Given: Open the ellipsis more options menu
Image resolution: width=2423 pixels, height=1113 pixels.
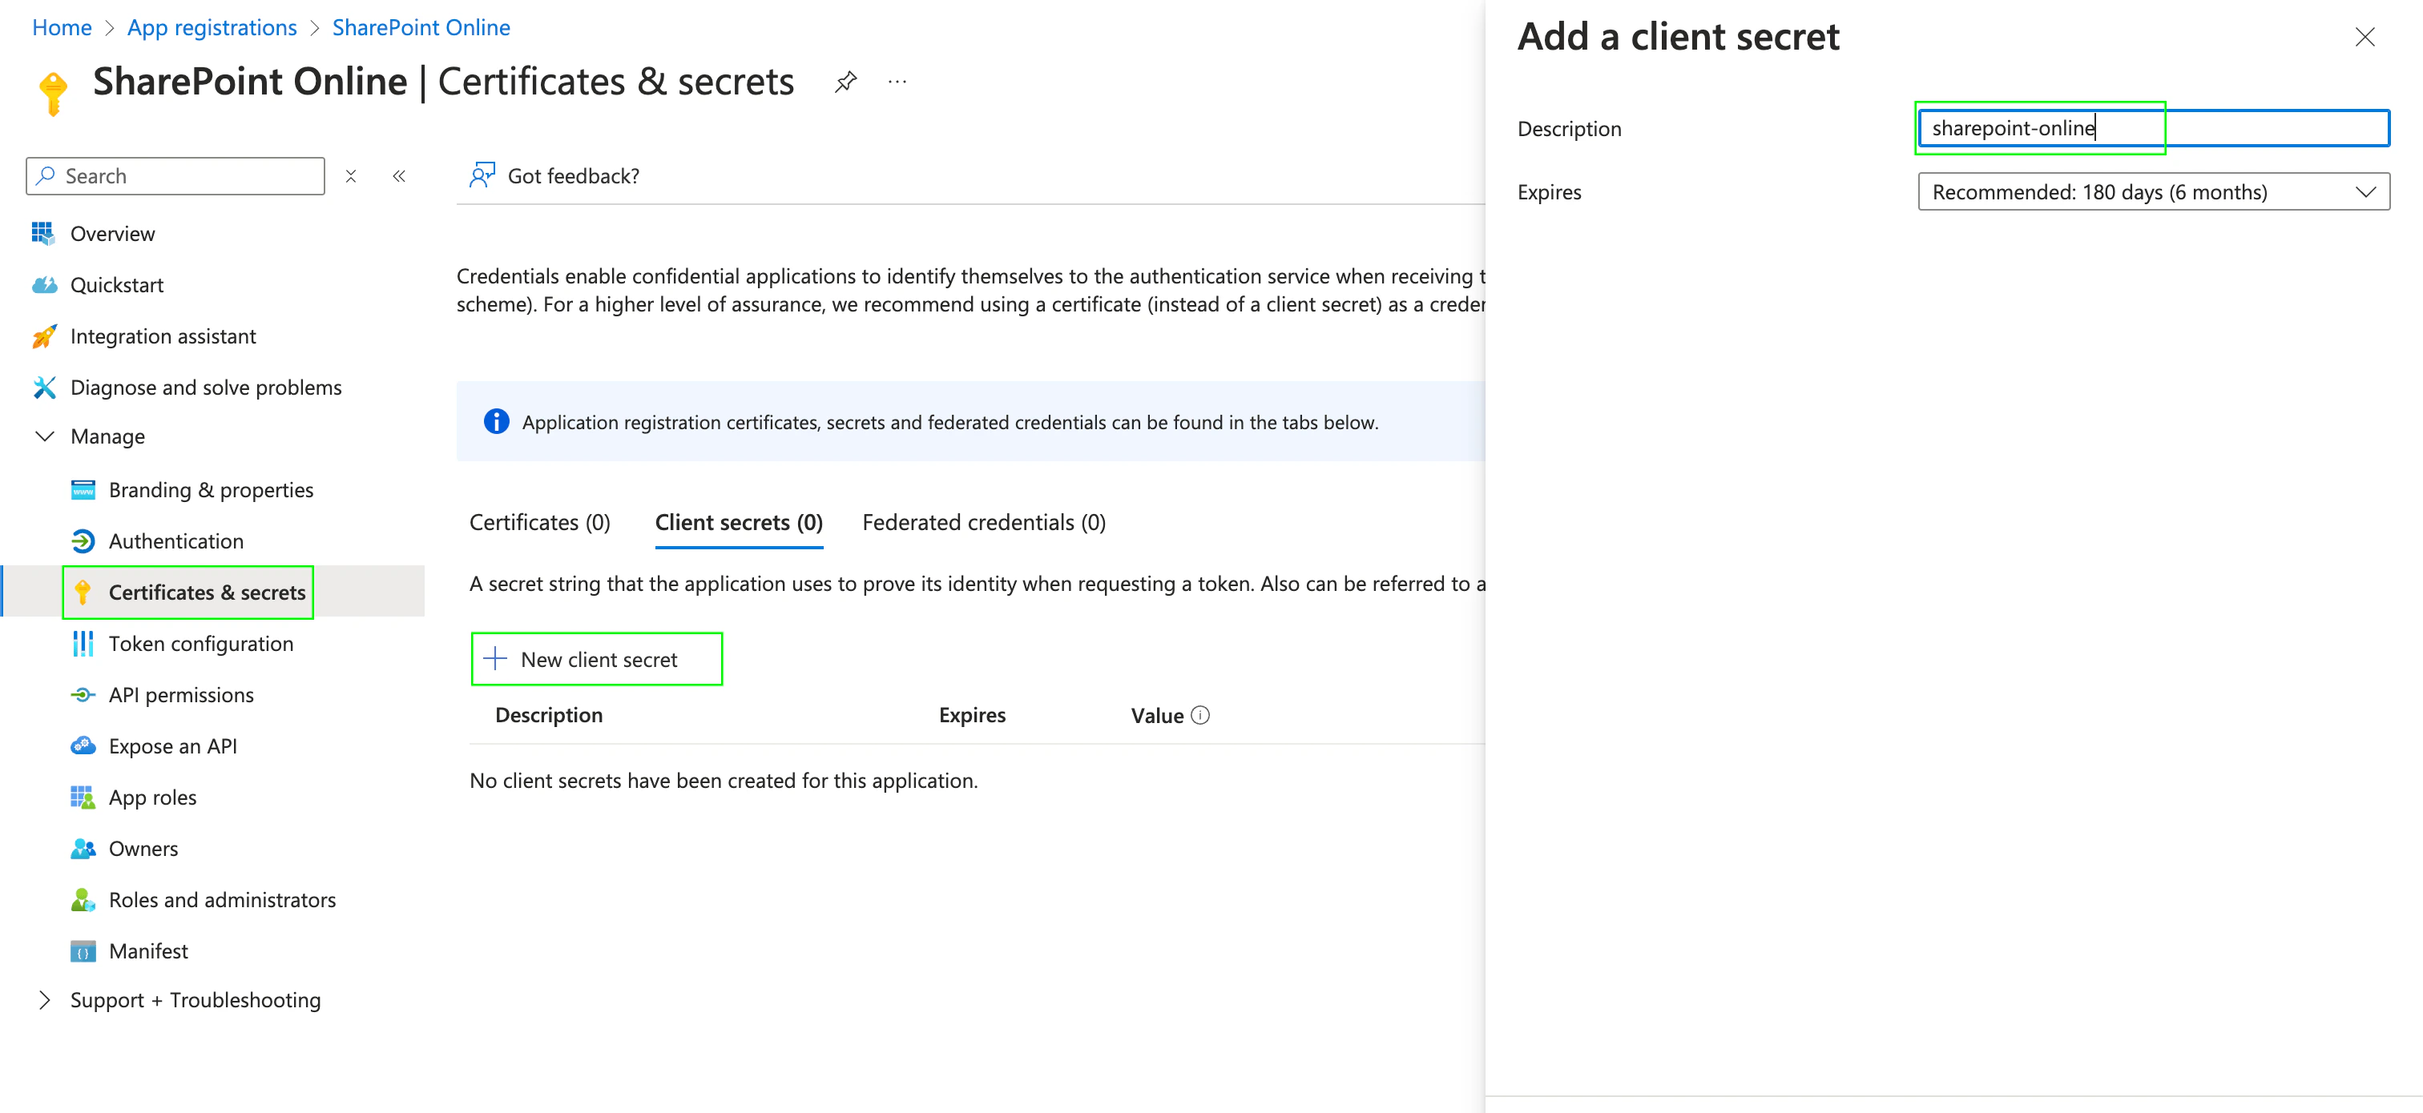Looking at the screenshot, I should click(x=897, y=82).
